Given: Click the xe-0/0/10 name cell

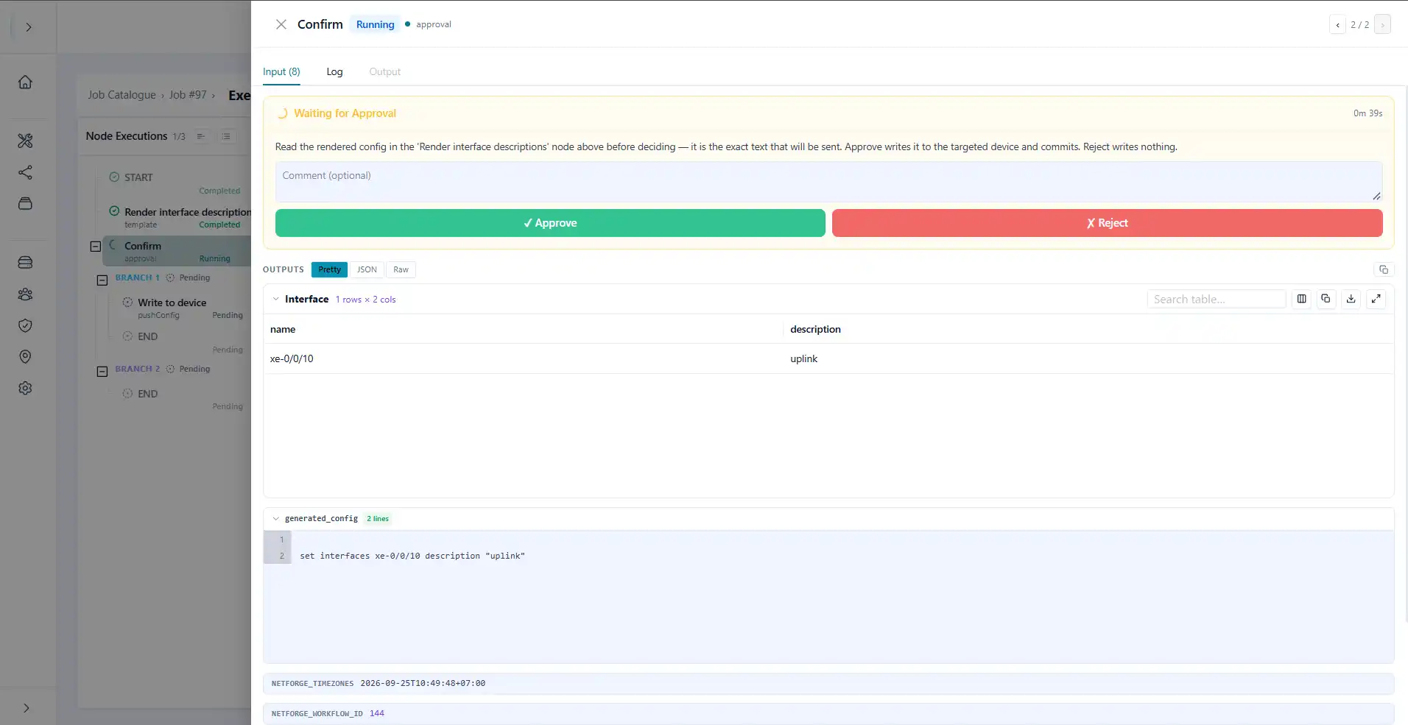Looking at the screenshot, I should pyautogui.click(x=523, y=359).
